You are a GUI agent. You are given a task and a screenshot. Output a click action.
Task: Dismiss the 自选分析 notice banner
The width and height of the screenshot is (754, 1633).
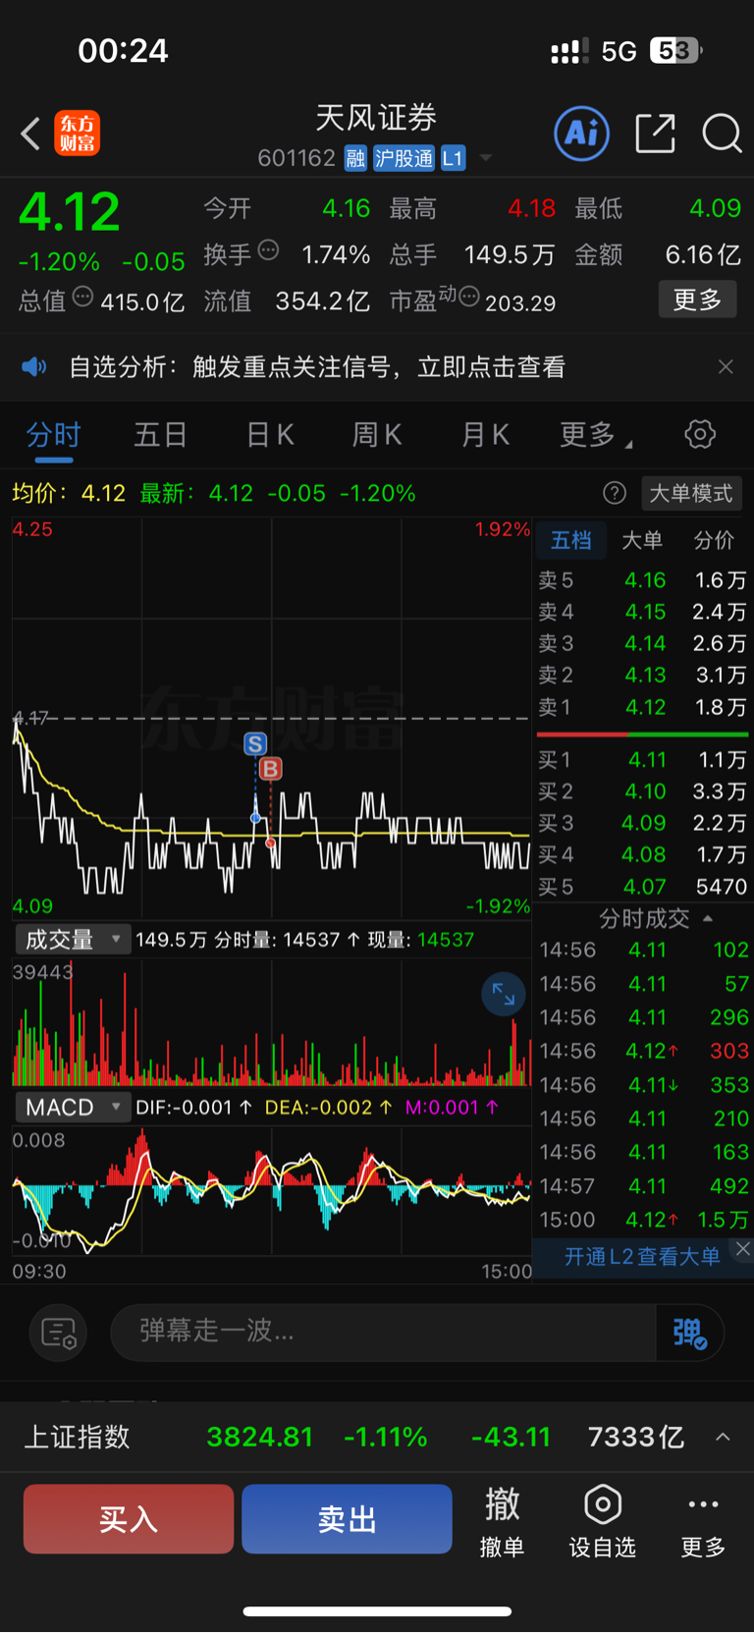[x=726, y=367]
